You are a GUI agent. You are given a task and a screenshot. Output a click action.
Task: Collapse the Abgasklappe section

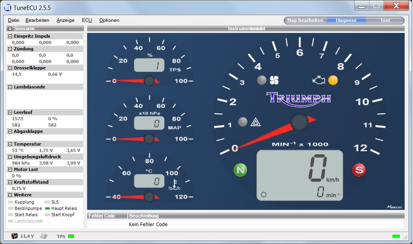[x=10, y=131]
